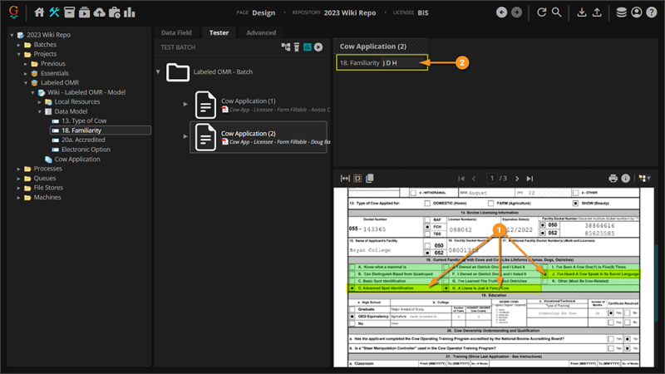Click the play test button in Test Batch
Screen dimensions: 665x374
(x=318, y=47)
